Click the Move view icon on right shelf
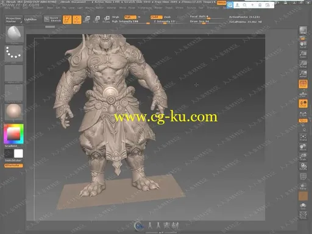Viewport: 312px width, 234px height. tap(303, 147)
